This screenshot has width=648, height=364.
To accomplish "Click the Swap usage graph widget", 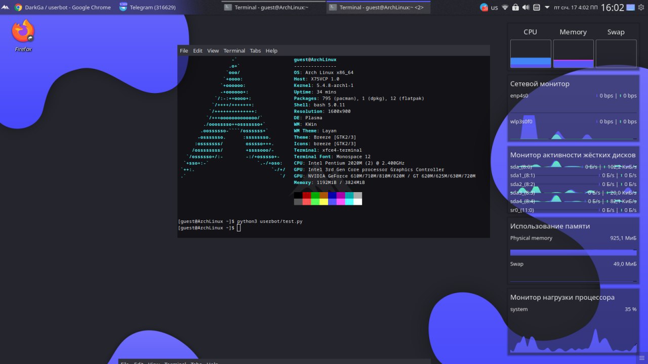I will [x=616, y=54].
